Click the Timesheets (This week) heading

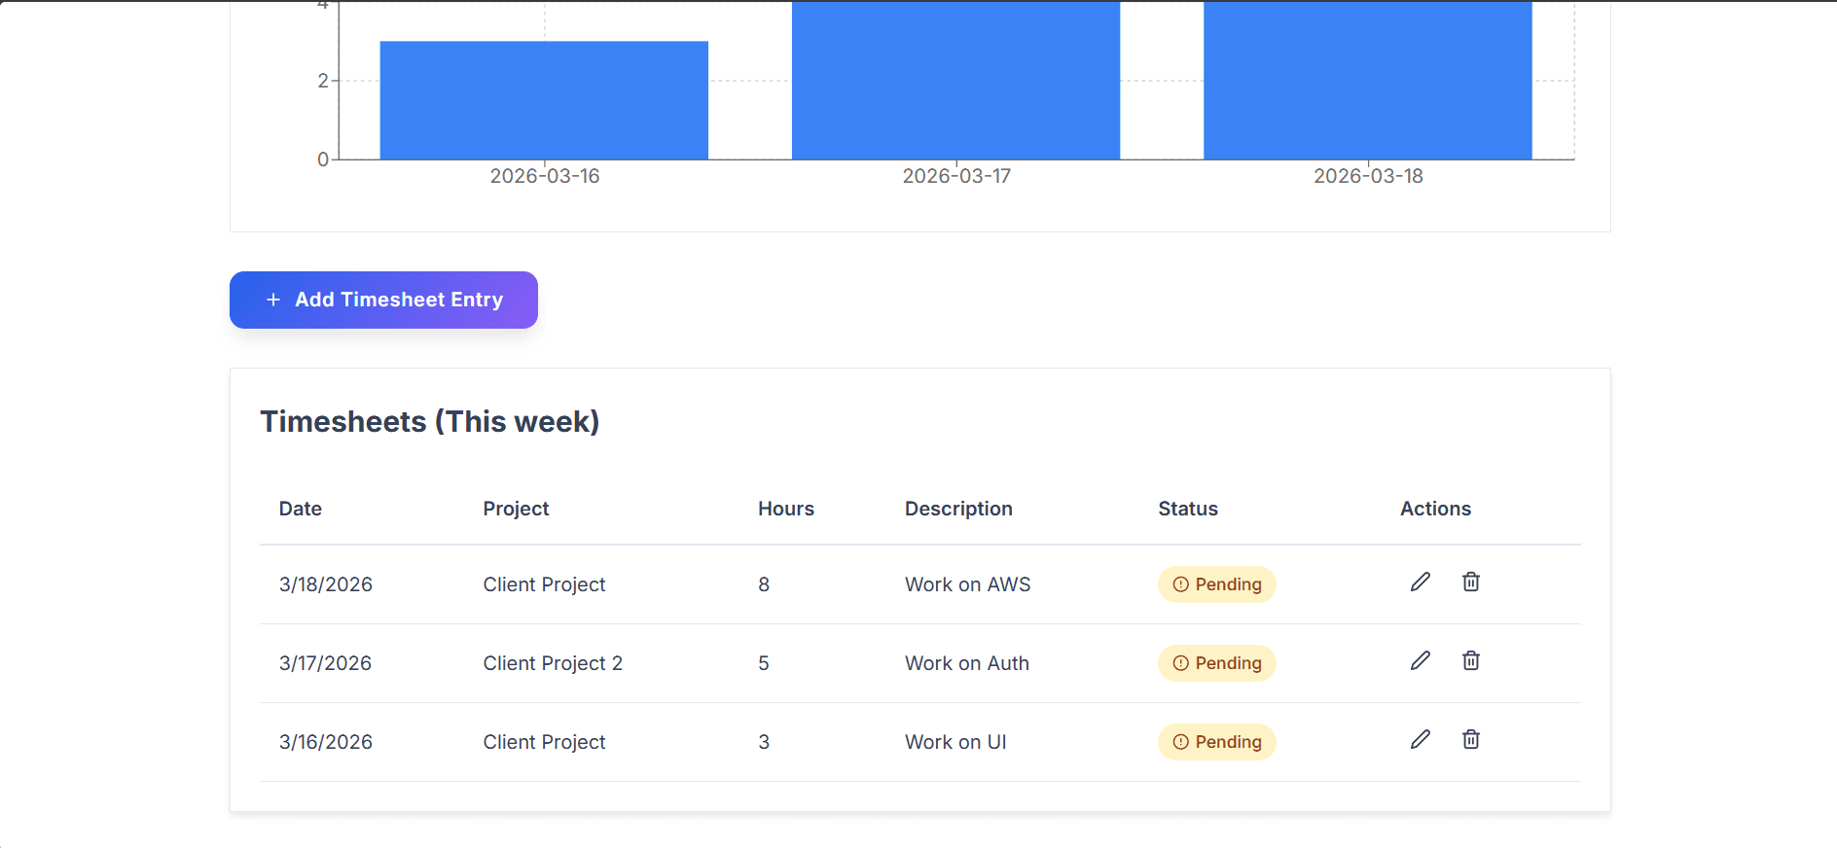(x=429, y=422)
